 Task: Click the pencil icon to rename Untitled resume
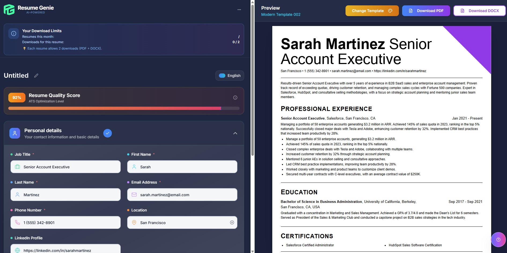[x=36, y=76]
